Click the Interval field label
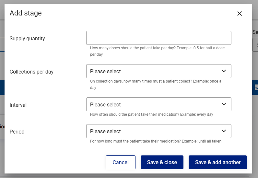The image size is (258, 178). click(18, 105)
